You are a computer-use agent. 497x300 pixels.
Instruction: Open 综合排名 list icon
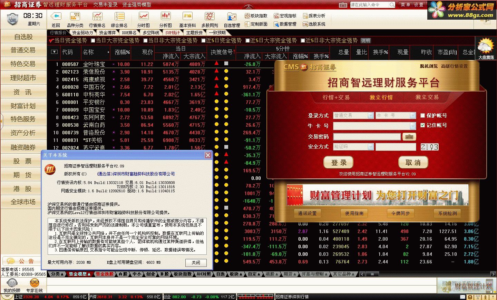click(x=119, y=16)
